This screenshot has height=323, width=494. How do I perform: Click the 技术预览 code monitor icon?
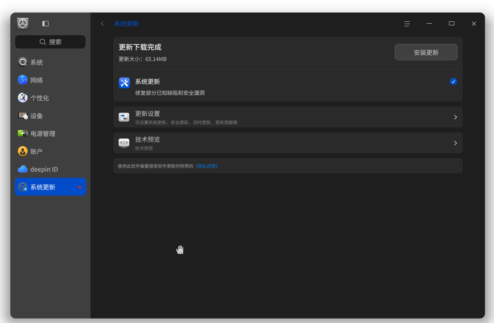(124, 143)
